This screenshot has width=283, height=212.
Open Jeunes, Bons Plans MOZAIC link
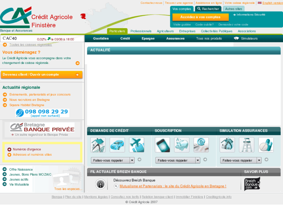pos(30,175)
